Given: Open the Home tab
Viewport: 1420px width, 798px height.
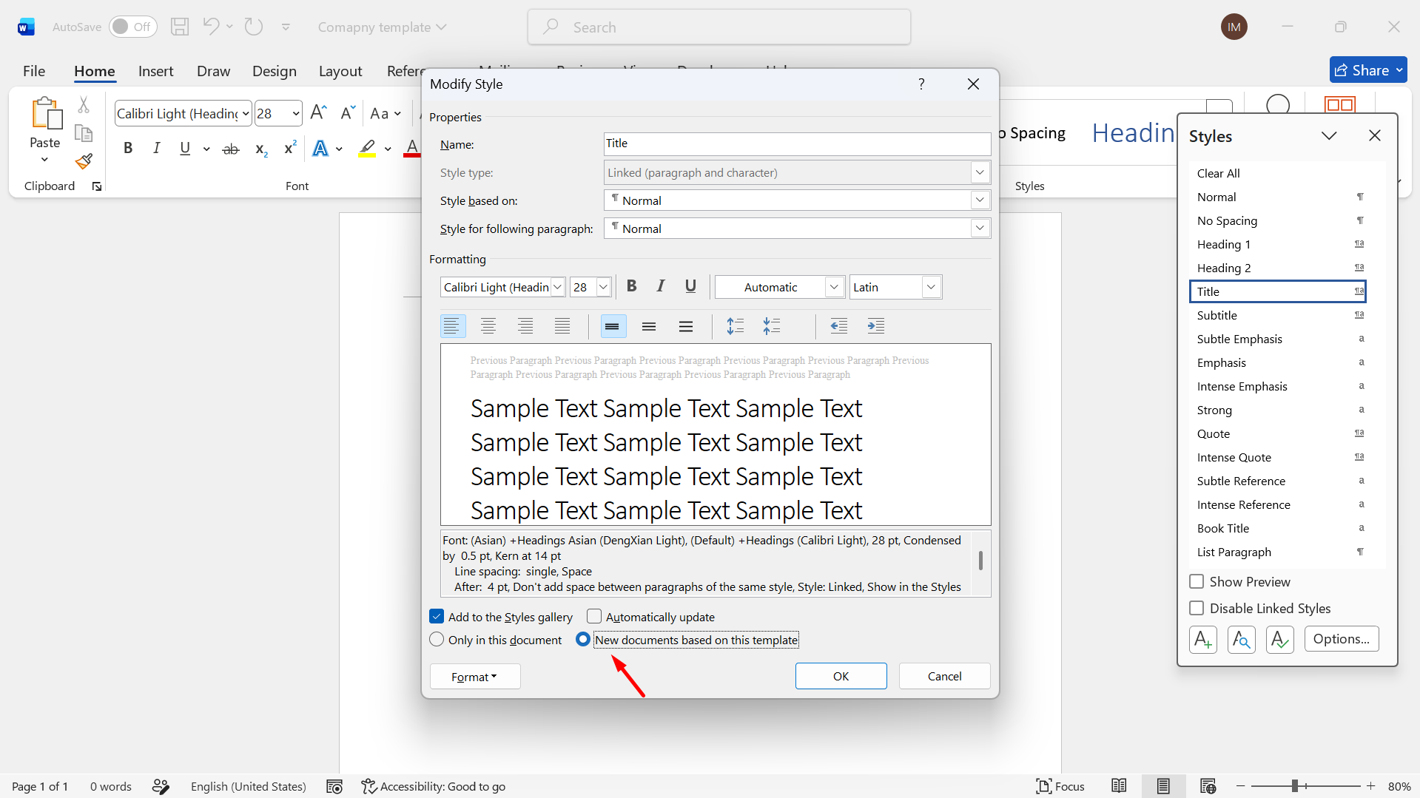Looking at the screenshot, I should point(95,71).
